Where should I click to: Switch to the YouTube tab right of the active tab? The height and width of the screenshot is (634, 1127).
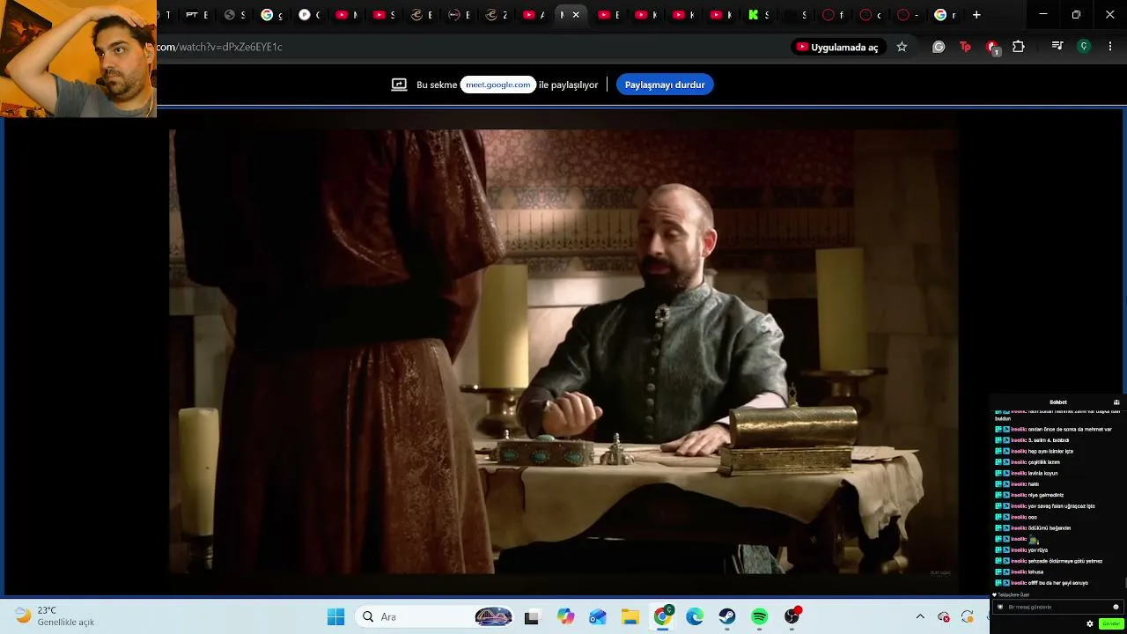tap(608, 15)
